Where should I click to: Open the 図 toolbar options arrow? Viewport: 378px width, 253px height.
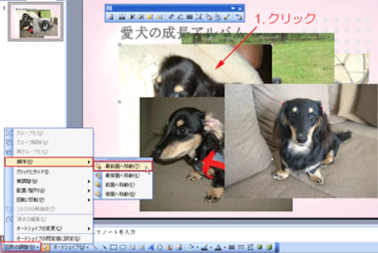point(233,8)
